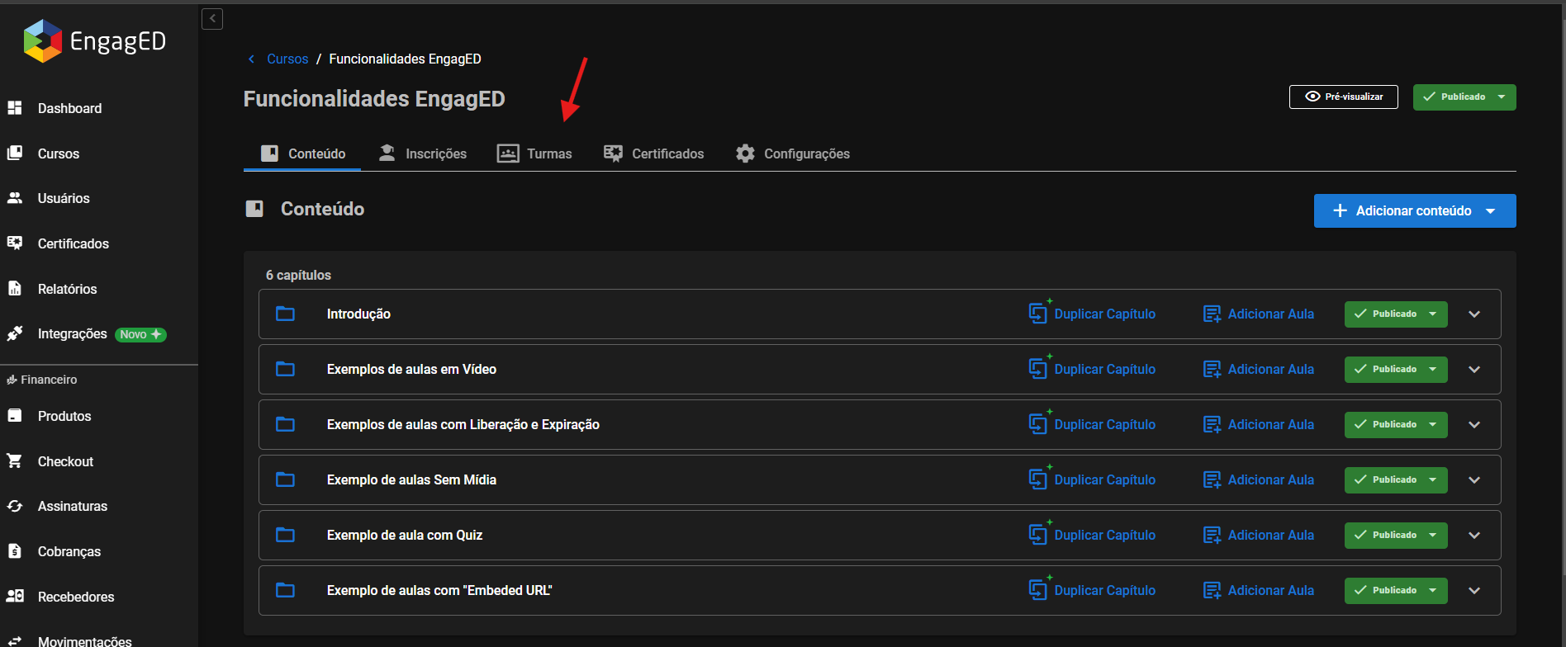Image resolution: width=1566 pixels, height=647 pixels.
Task: Click the Checkout cart icon in sidebar
Action: click(14, 461)
